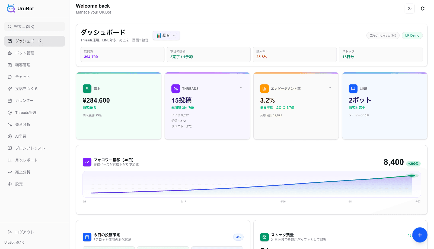Click the 本日の投稿 2完了 / 1予約 stat

209,54
